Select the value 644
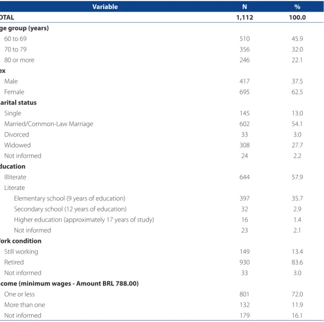 (x=244, y=177)
